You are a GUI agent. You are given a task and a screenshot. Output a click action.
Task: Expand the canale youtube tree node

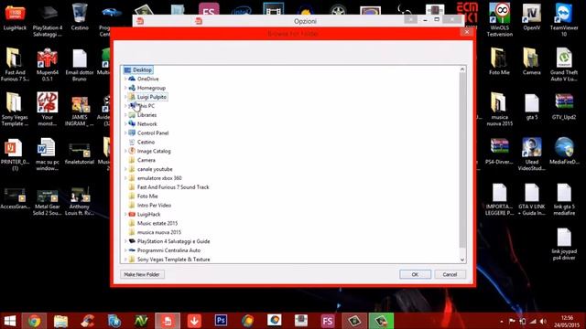point(125,169)
